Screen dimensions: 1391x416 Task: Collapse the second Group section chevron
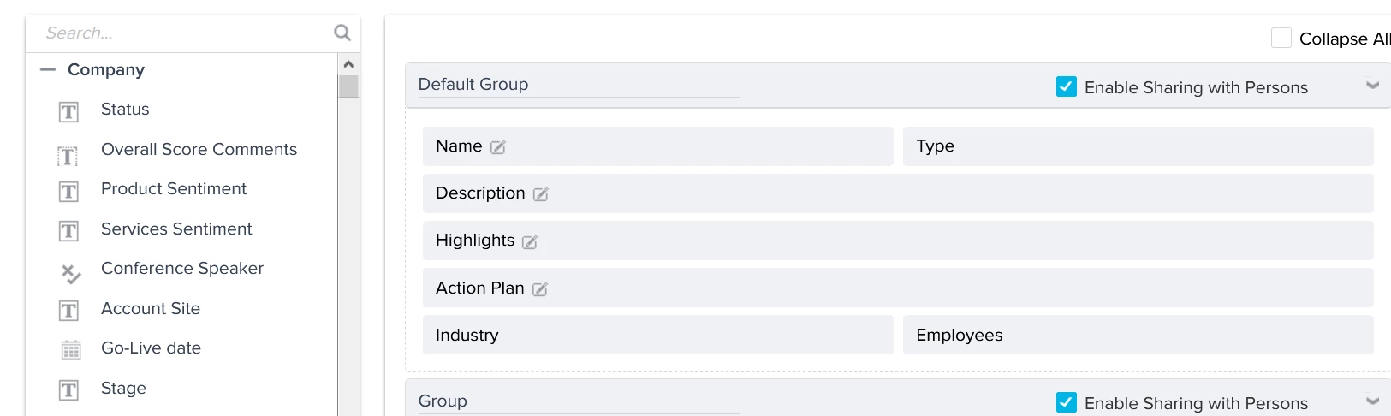[1372, 401]
